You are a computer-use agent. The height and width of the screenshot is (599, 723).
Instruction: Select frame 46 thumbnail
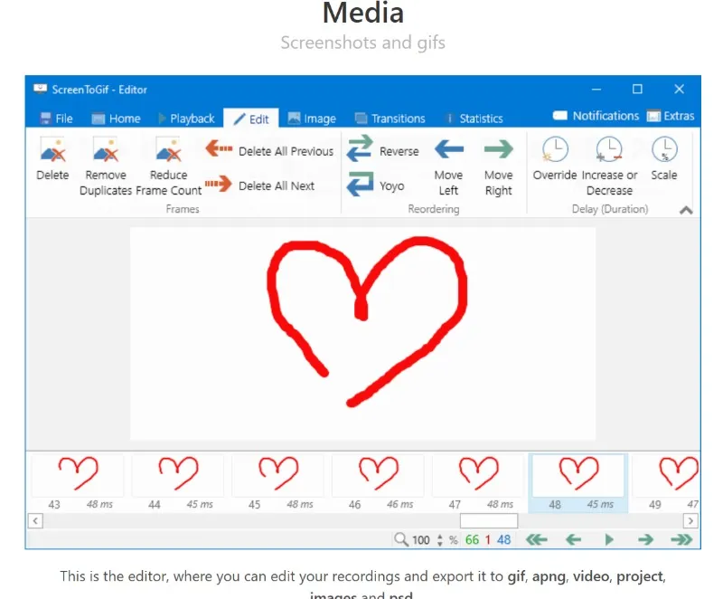[x=378, y=482]
